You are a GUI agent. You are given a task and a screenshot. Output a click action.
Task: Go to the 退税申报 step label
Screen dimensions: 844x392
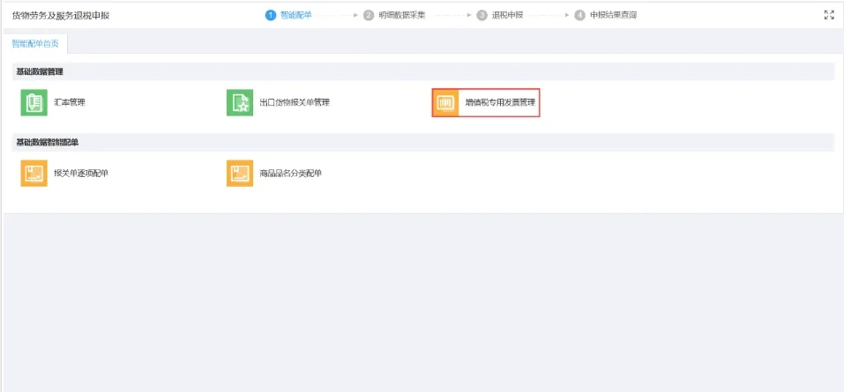tap(507, 15)
